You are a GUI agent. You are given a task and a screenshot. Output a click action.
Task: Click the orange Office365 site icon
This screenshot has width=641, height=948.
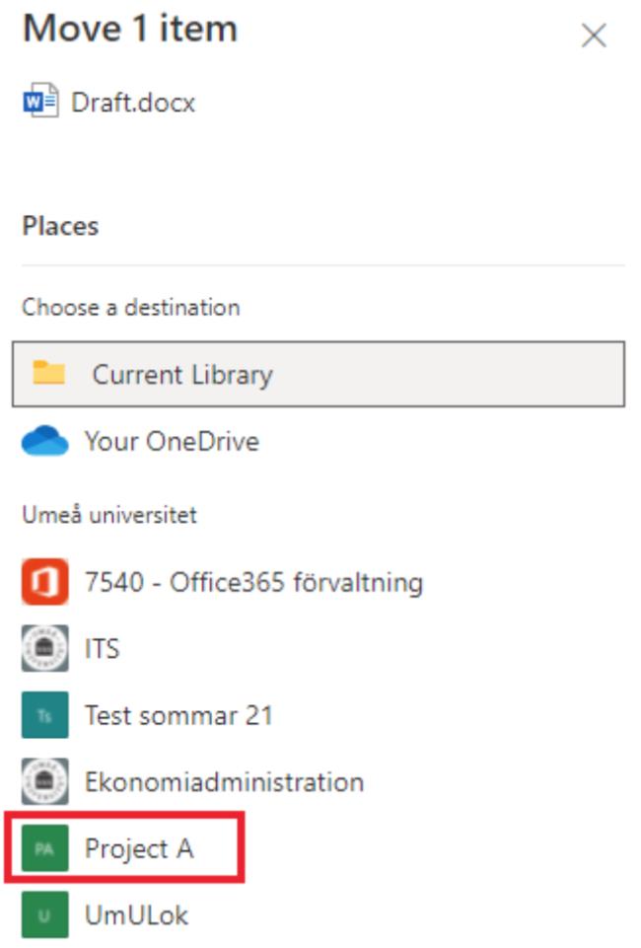[x=44, y=582]
